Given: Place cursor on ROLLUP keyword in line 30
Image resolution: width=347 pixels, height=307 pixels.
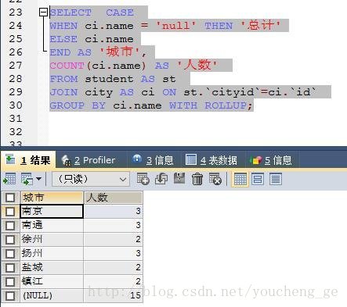Looking at the screenshot, I should pos(226,105).
